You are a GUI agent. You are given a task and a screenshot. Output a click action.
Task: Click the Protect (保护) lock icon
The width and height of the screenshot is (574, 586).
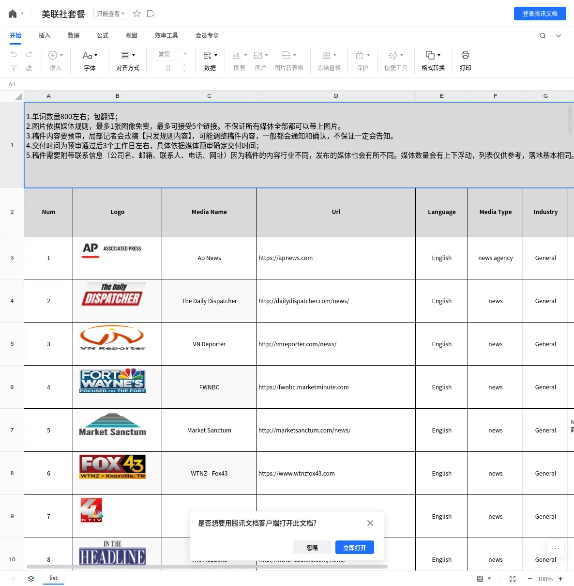tap(360, 55)
